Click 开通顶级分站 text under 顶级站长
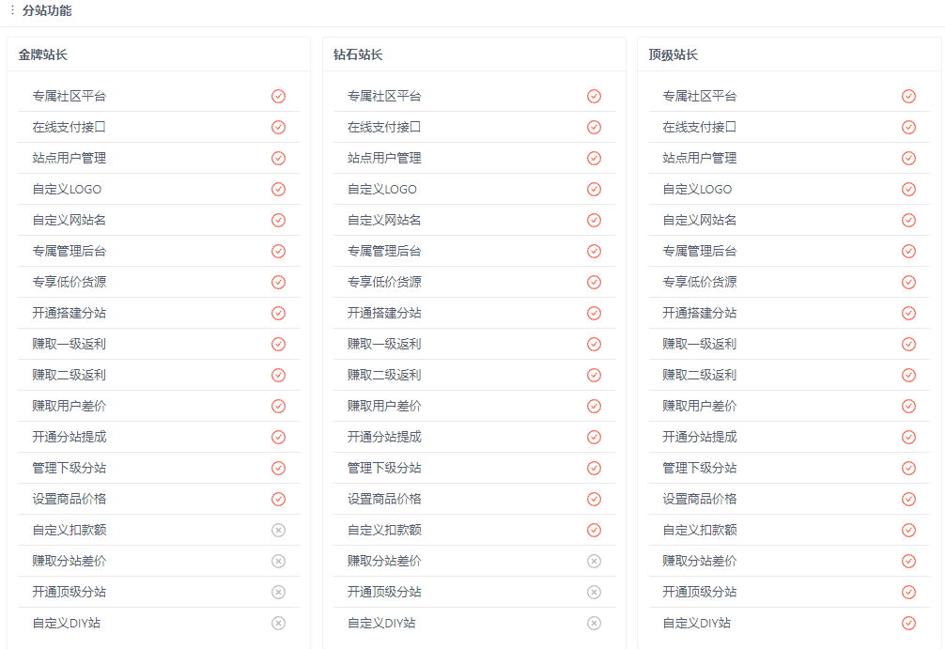945x649 pixels. pyautogui.click(x=700, y=593)
